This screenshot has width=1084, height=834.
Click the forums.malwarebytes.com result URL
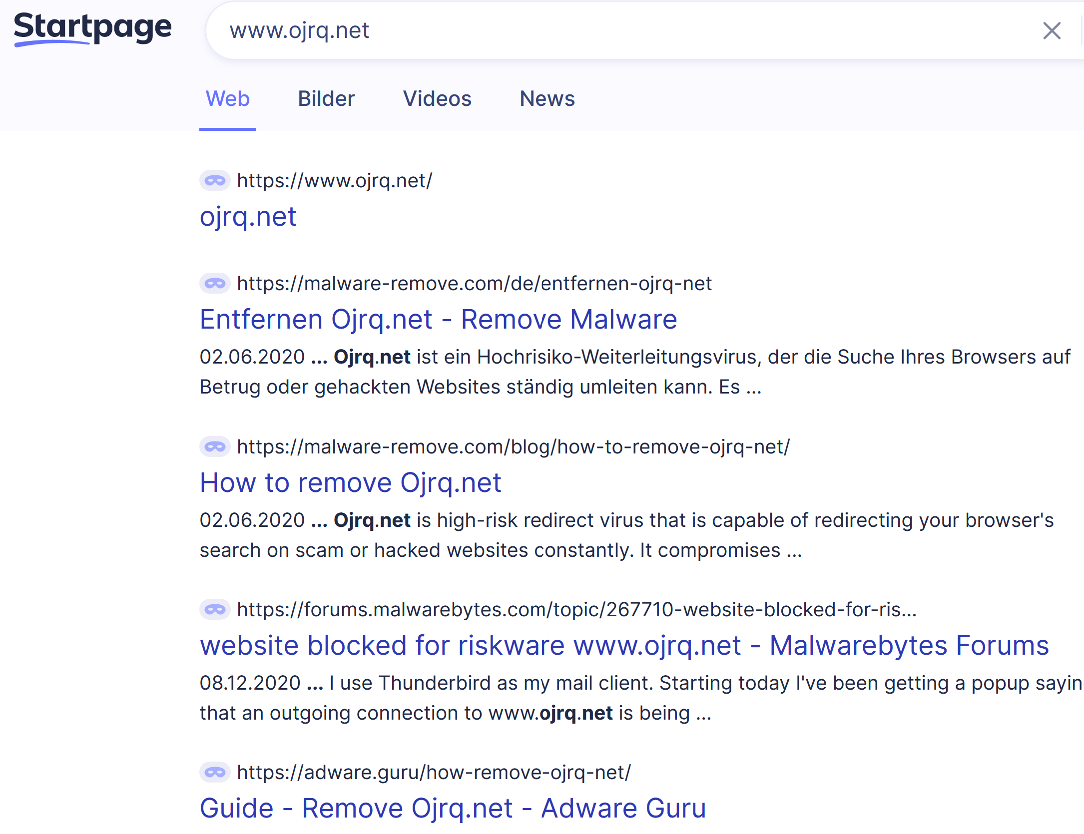click(576, 609)
